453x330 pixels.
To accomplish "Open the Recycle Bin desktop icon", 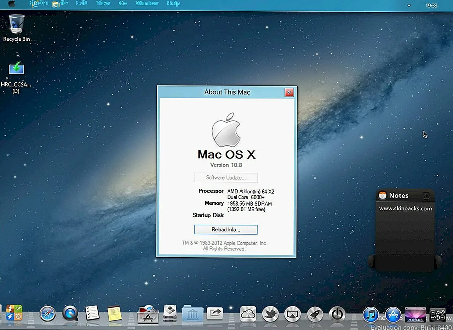I will click(x=16, y=28).
